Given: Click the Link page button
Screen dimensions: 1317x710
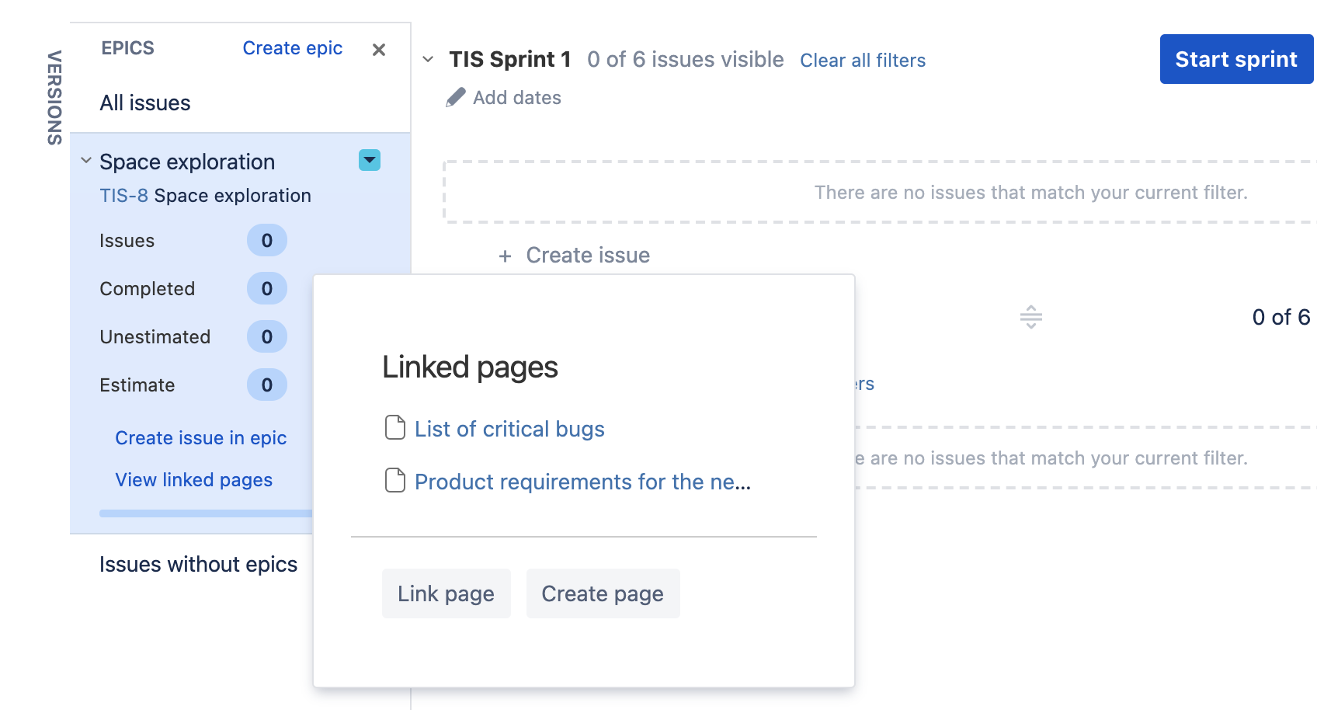Looking at the screenshot, I should (446, 594).
